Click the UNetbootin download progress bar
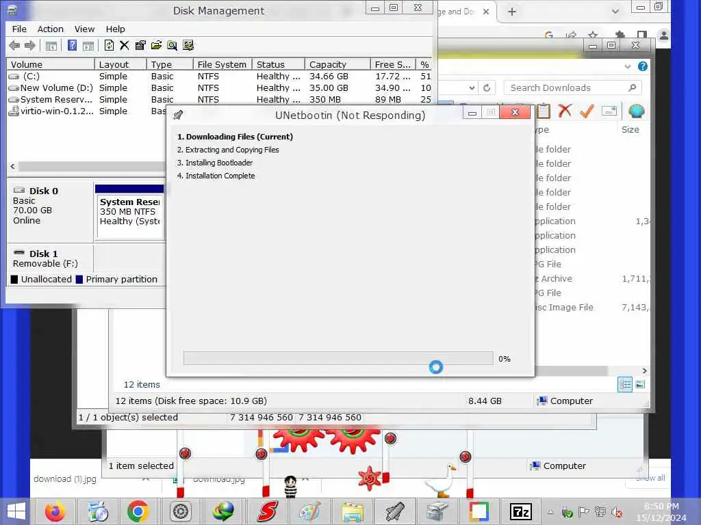Image resolution: width=701 pixels, height=525 pixels. click(x=338, y=358)
